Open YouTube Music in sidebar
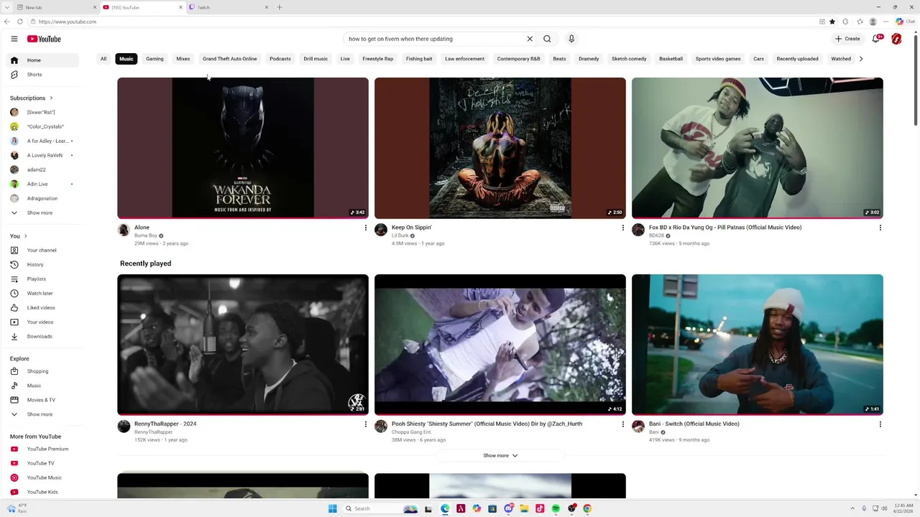Screen dimensions: 920x517 (x=43, y=478)
